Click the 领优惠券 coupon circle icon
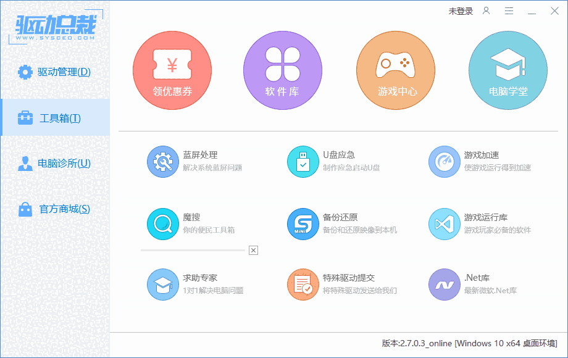The image size is (568, 358). pos(172,70)
